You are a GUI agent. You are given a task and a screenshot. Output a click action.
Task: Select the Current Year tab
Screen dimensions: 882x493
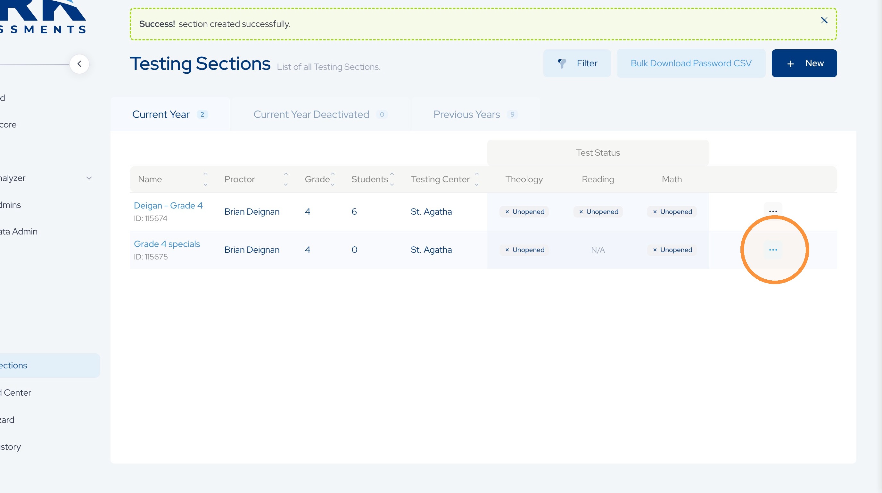170,114
